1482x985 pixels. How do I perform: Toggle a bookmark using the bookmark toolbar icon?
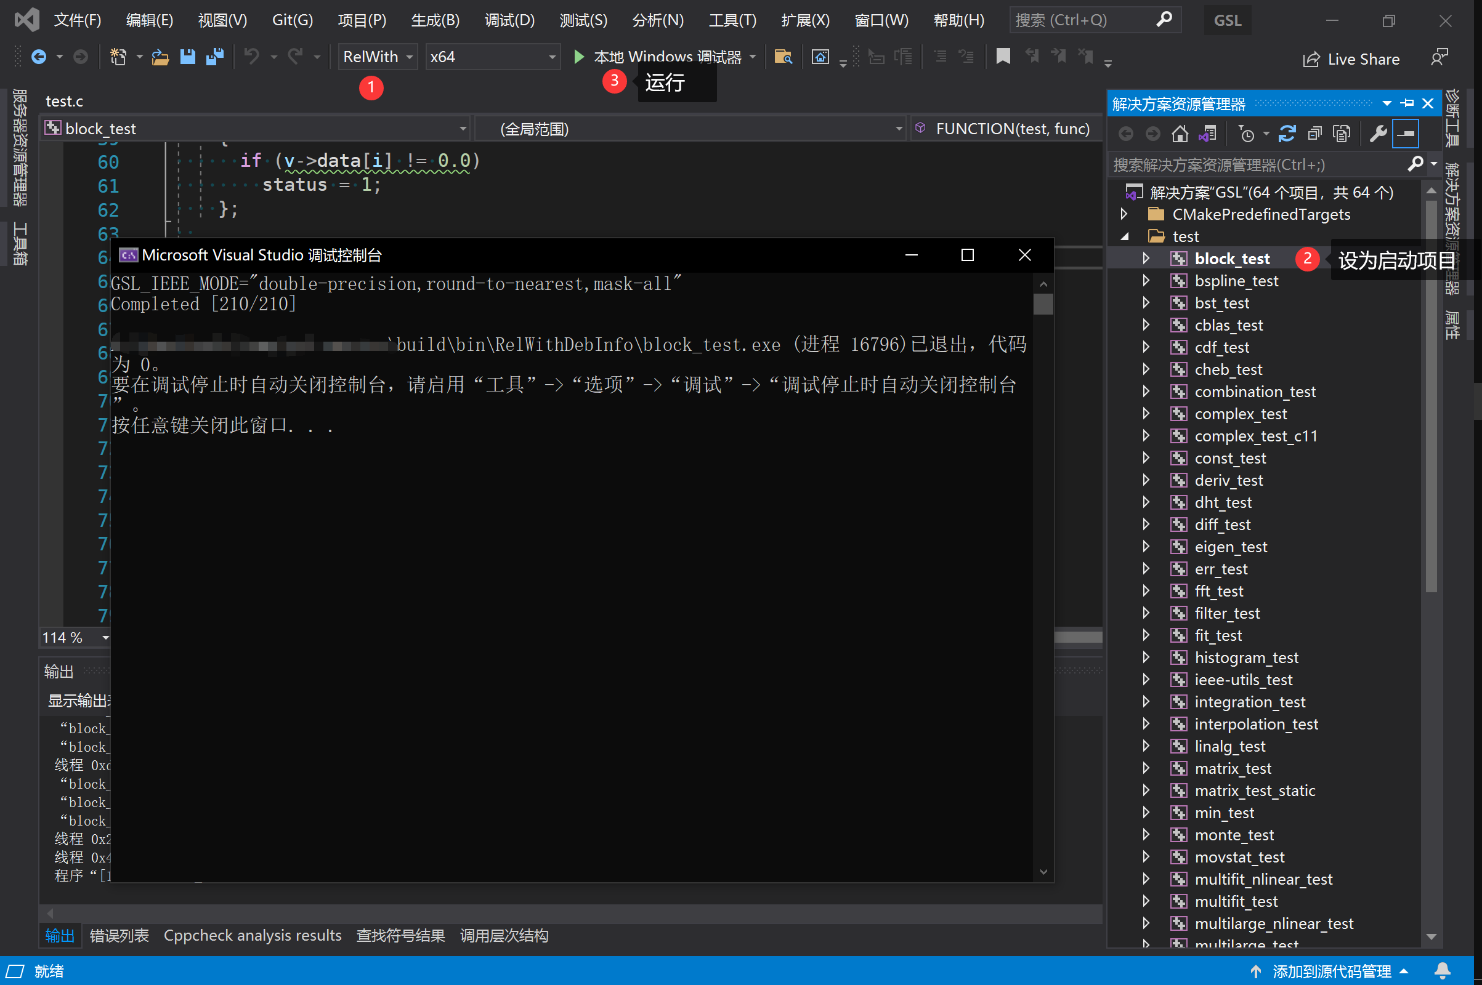coord(1003,57)
